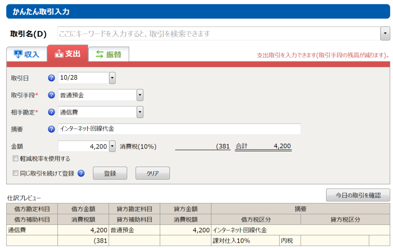Click 貸方金額 4,200 in preview

185,230
